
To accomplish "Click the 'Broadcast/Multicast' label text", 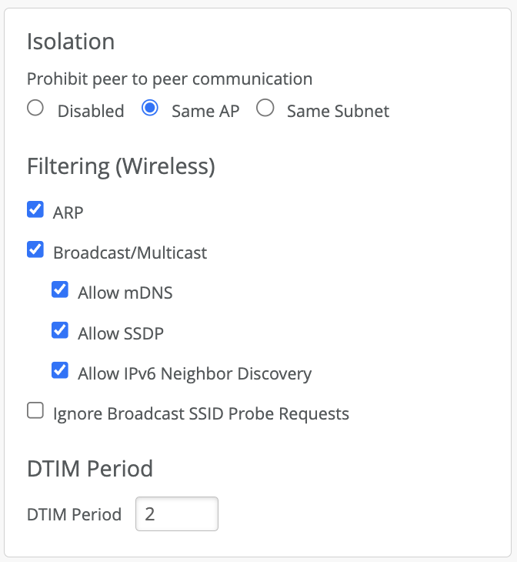I will point(130,253).
